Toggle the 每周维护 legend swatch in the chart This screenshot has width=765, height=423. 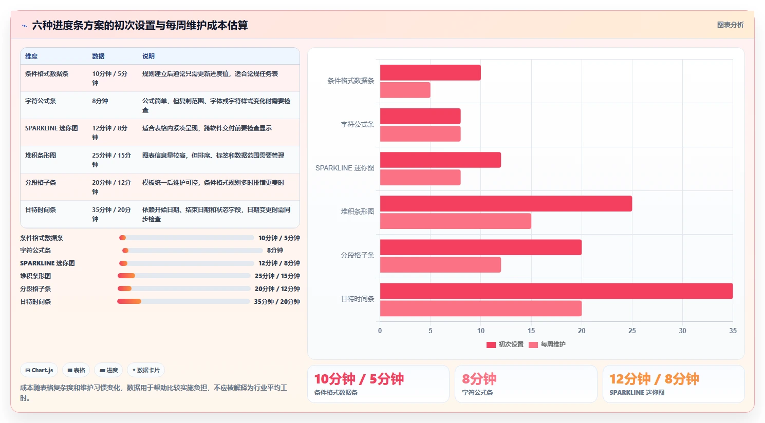pos(533,344)
